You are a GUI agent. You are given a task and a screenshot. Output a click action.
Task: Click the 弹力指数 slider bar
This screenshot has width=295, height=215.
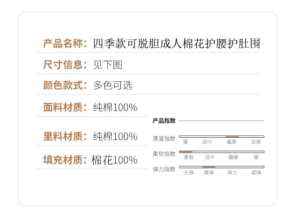(x=221, y=167)
